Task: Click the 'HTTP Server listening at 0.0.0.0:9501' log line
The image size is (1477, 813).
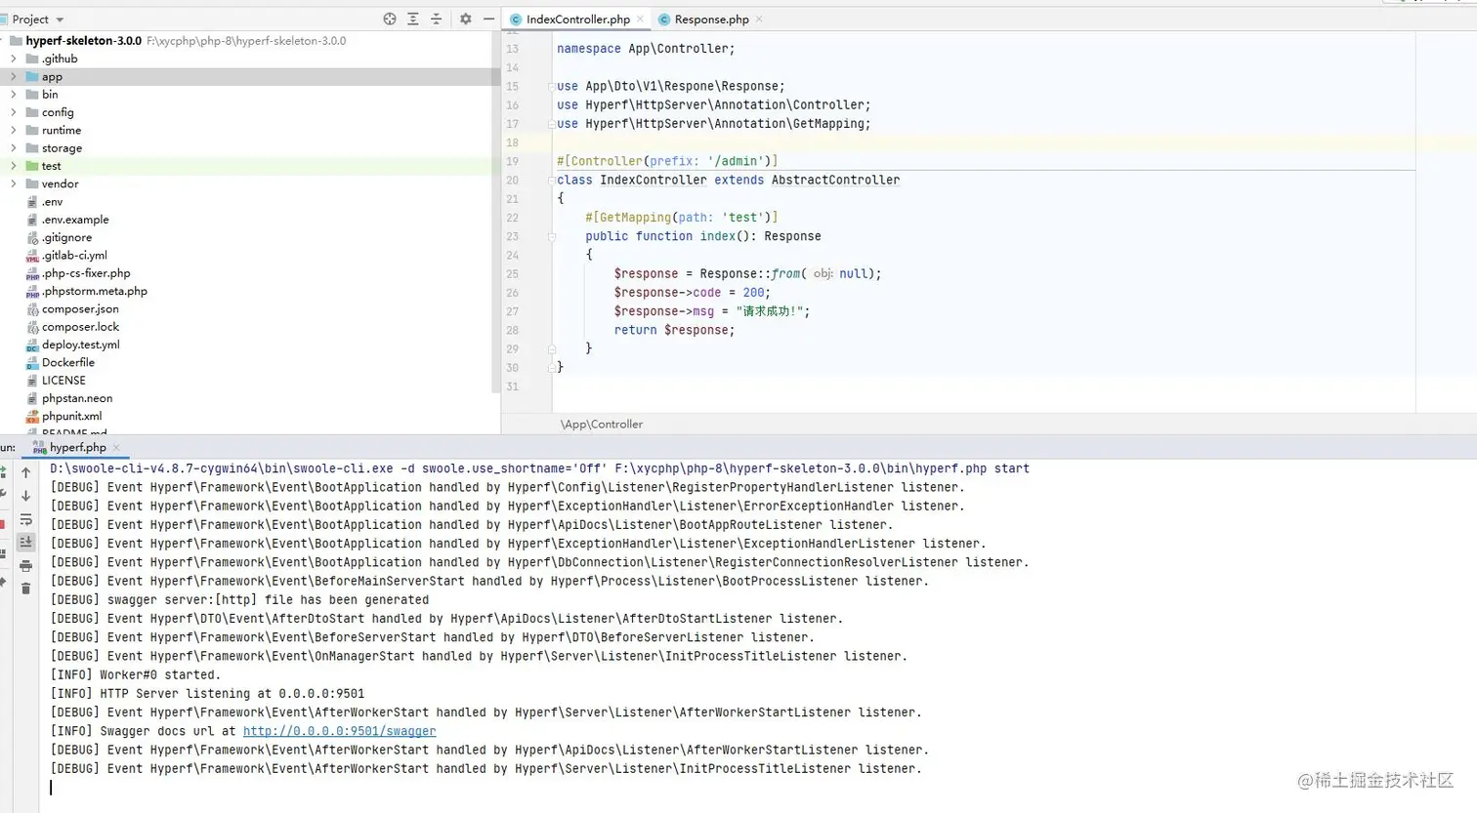Action: click(207, 694)
